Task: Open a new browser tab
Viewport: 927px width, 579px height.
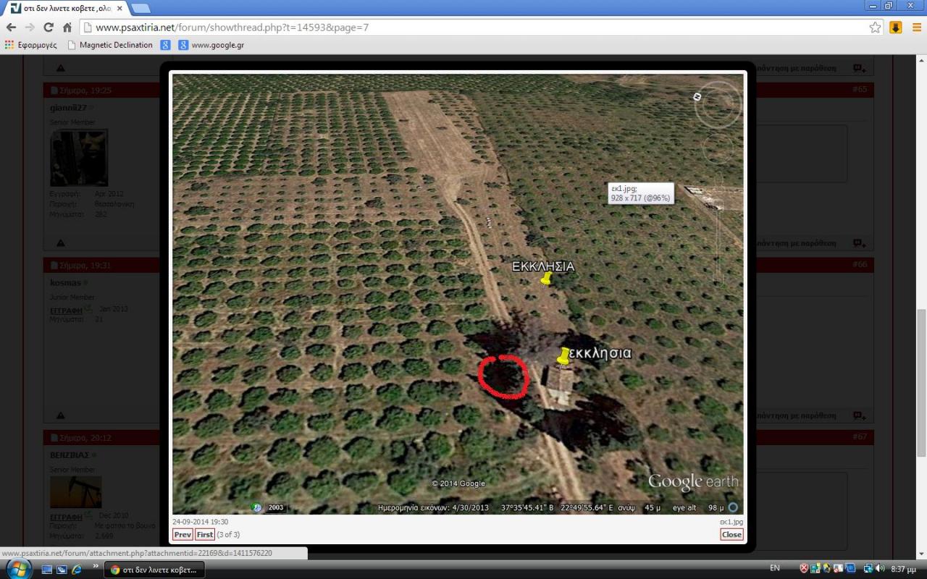Action: (140, 9)
